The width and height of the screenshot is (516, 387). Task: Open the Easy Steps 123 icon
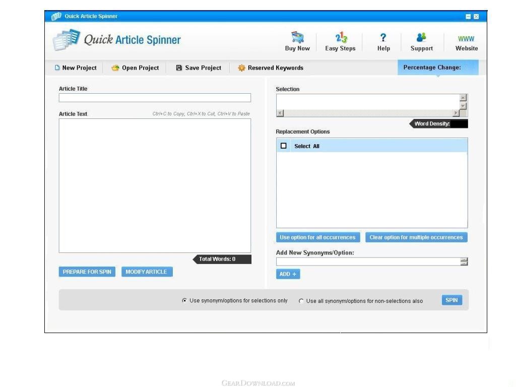341,37
